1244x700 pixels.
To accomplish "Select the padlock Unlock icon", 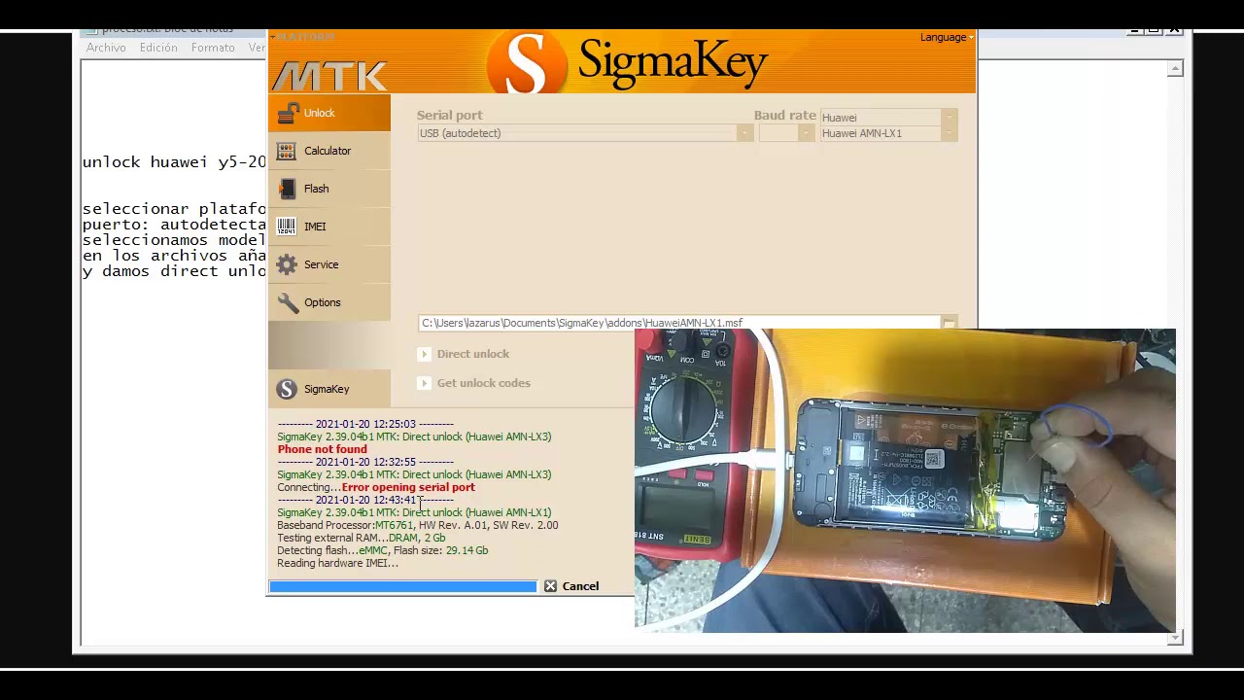I will coord(287,114).
